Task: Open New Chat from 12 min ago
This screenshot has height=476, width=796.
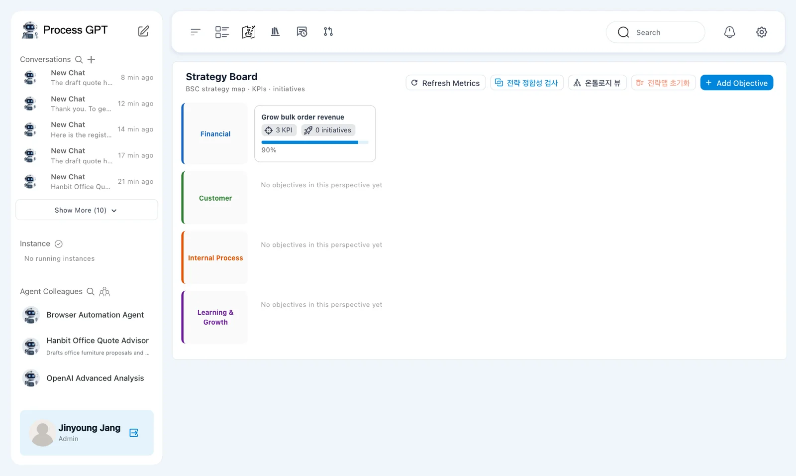Action: point(87,104)
